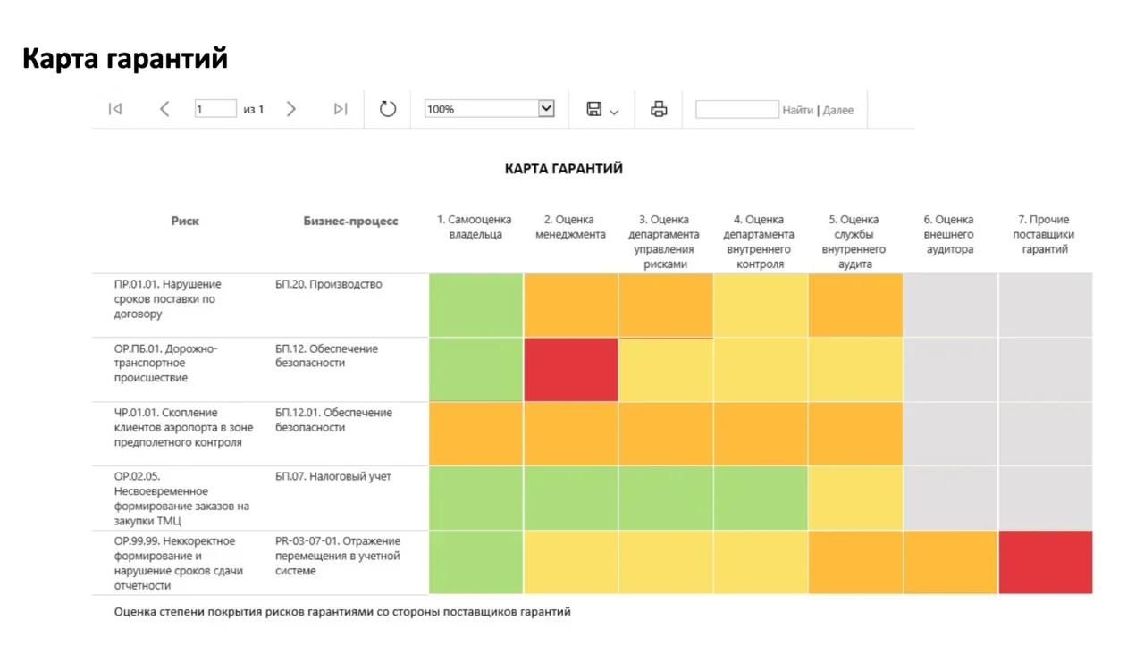Click header 5. Оценка службы внутреннего аудита
The width and height of the screenshot is (1144, 645).
854,242
